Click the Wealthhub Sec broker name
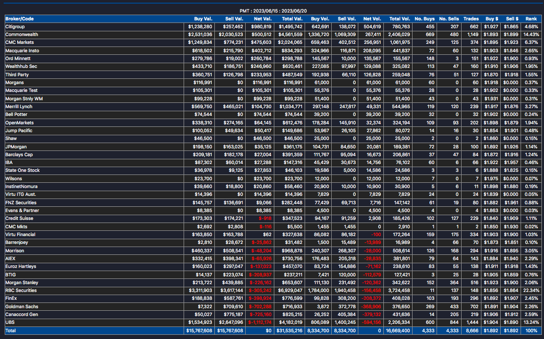This screenshot has height=339, width=544. (x=21, y=66)
